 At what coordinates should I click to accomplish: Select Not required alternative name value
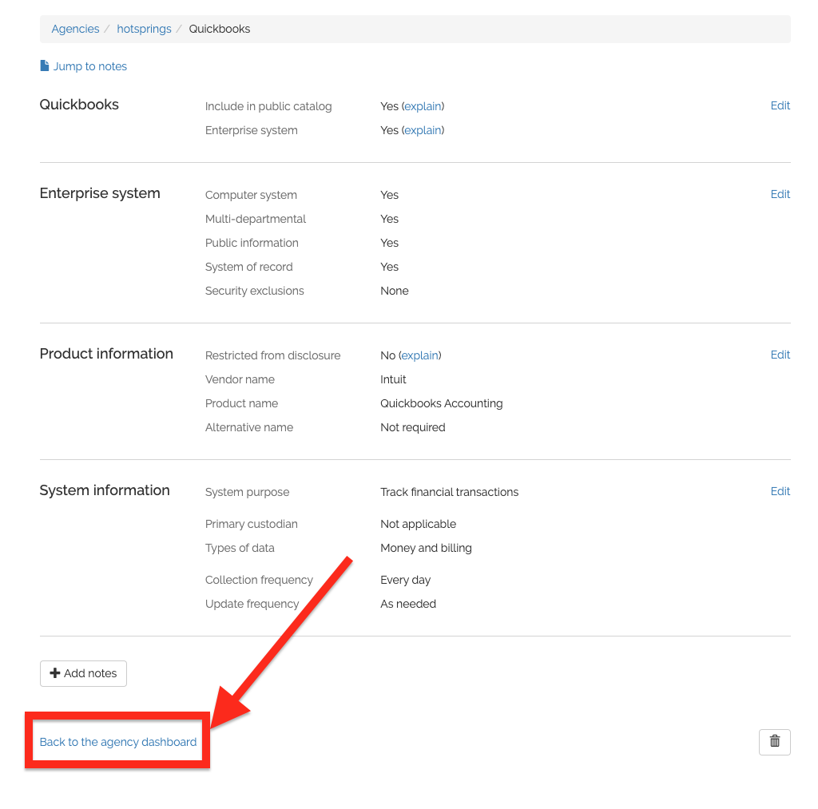[413, 428]
